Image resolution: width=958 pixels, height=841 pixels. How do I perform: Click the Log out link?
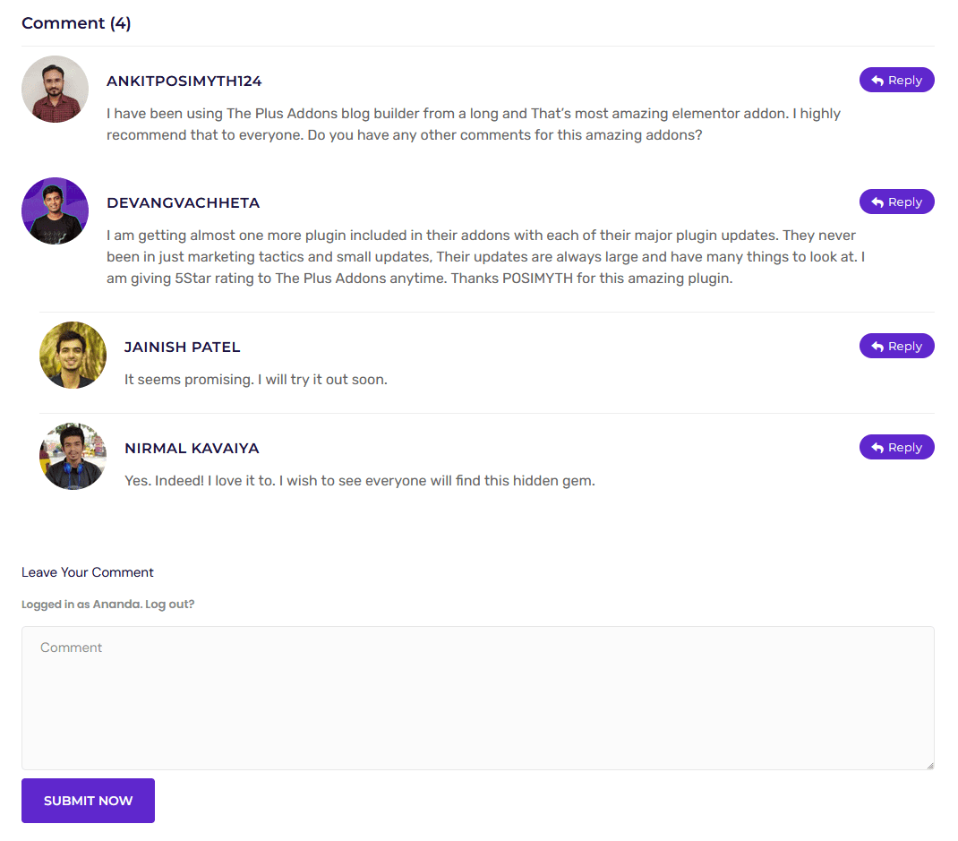(170, 604)
